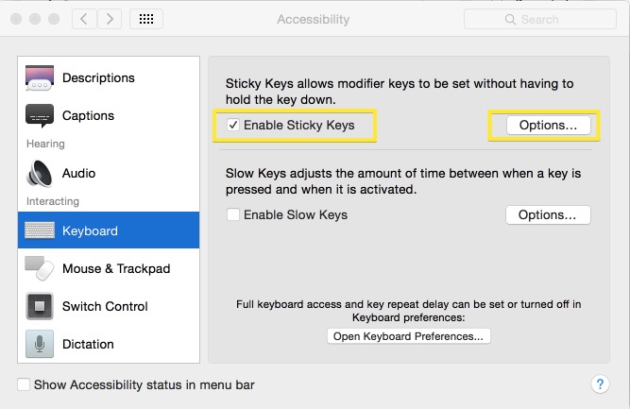Open Slow Keys Options button

pyautogui.click(x=548, y=215)
